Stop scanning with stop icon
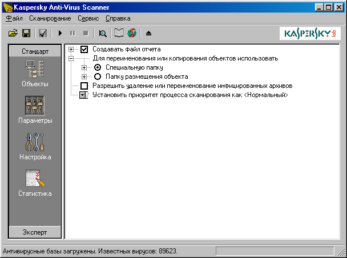The image size is (347, 258). (x=86, y=34)
